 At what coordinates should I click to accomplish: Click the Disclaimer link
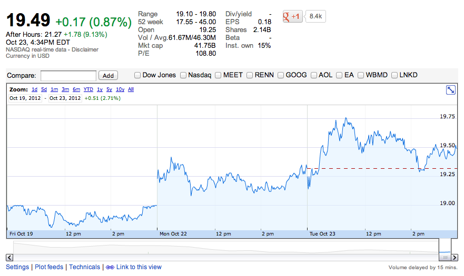[x=85, y=49]
